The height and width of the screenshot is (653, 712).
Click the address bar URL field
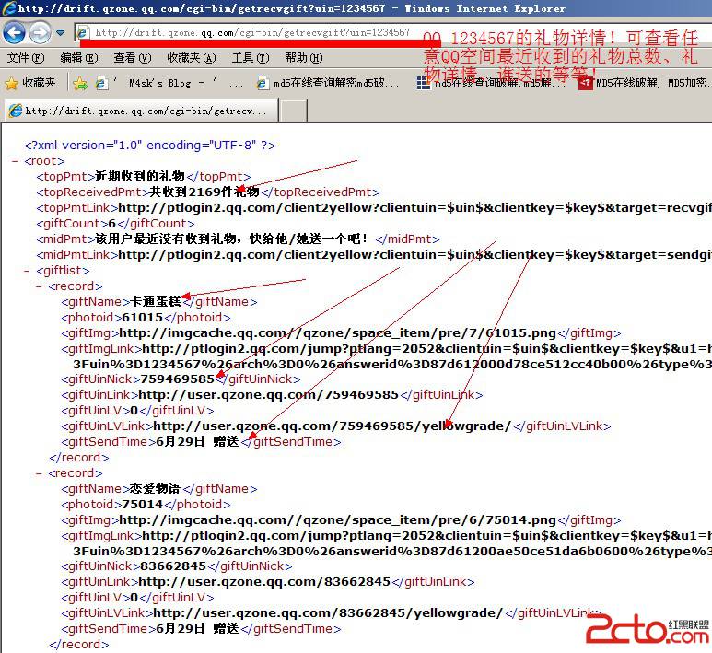[252, 32]
